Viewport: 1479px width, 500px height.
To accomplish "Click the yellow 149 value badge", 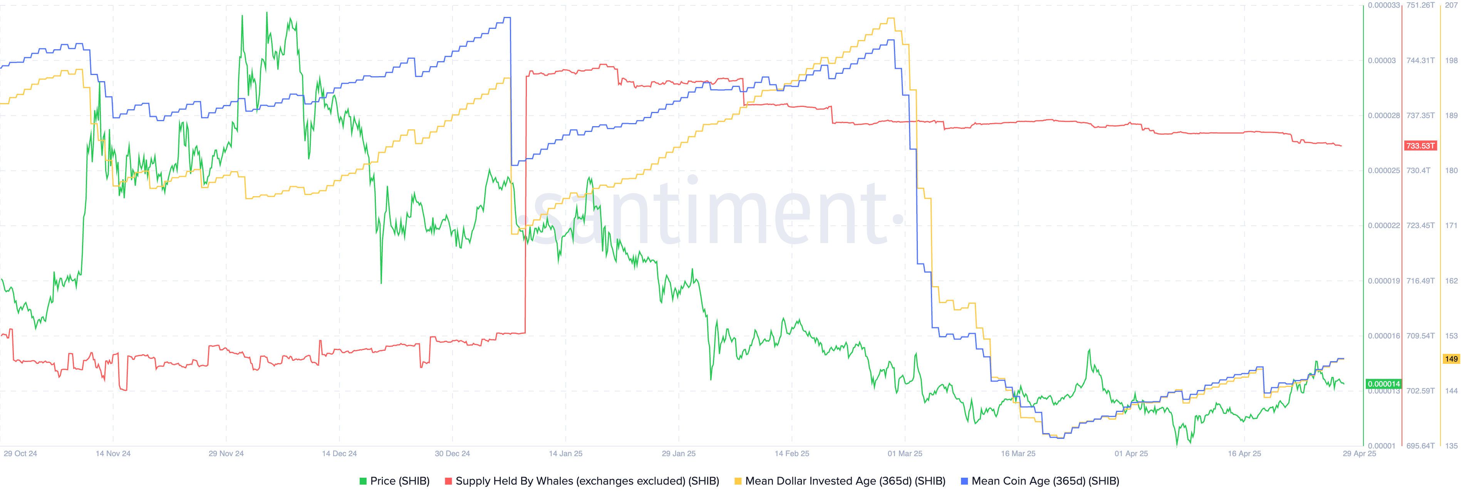I will pyautogui.click(x=1451, y=359).
